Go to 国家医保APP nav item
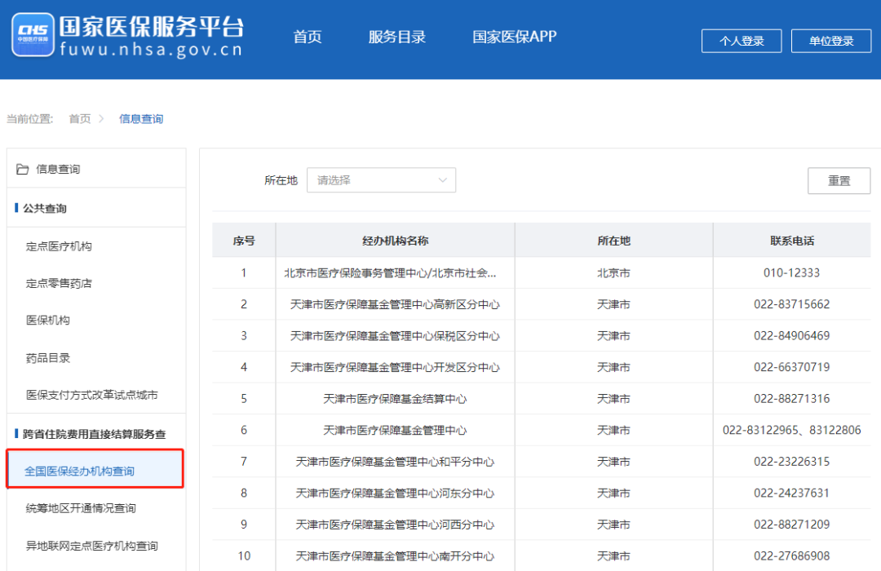This screenshot has width=881, height=571. point(515,37)
